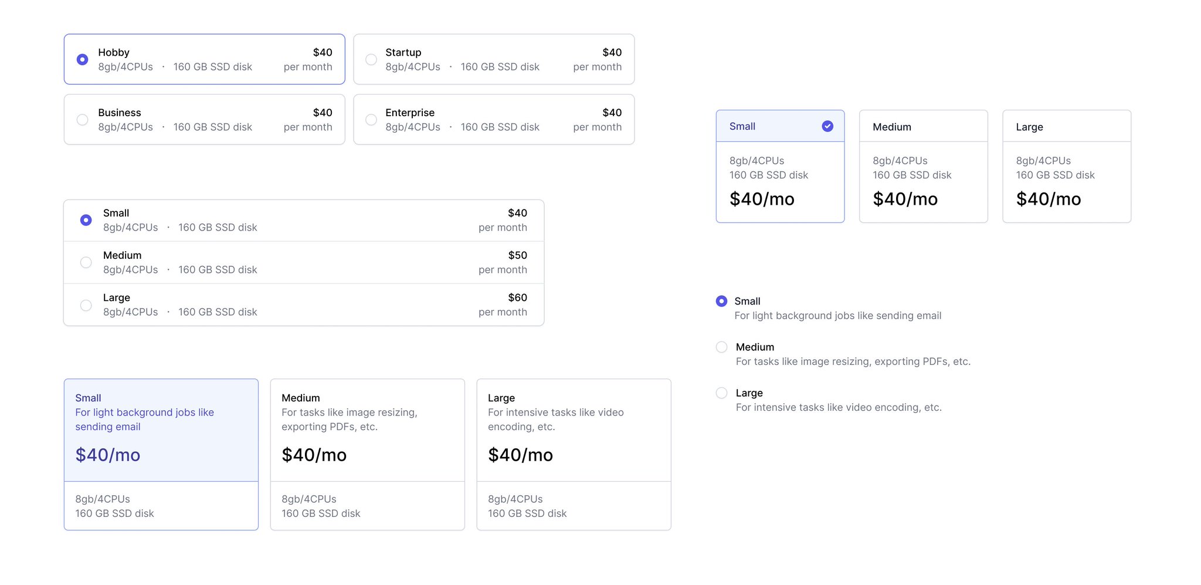1201x585 pixels.
Task: Pick the Enterprise plan option
Action: click(371, 120)
